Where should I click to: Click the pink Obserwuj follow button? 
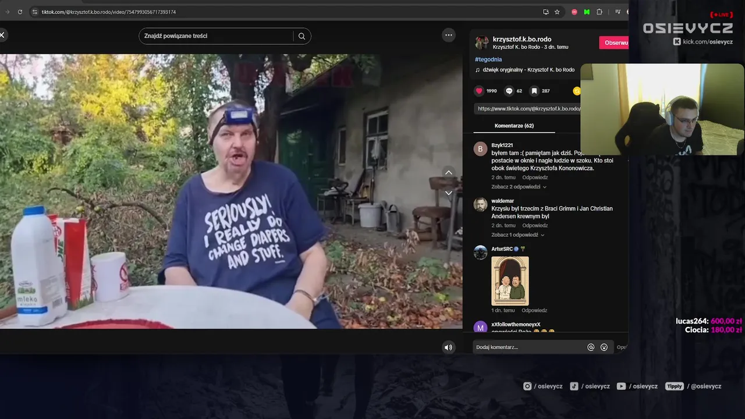(x=613, y=42)
